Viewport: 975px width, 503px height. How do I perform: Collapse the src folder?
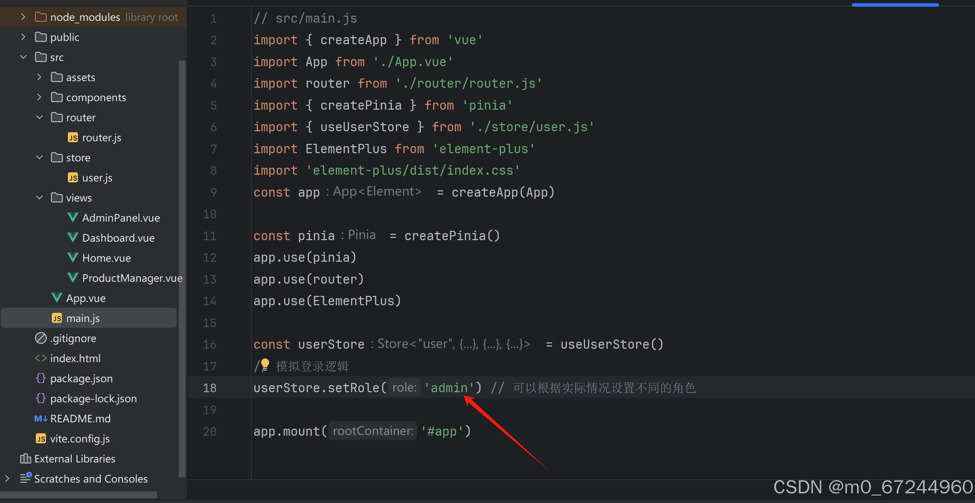point(23,57)
